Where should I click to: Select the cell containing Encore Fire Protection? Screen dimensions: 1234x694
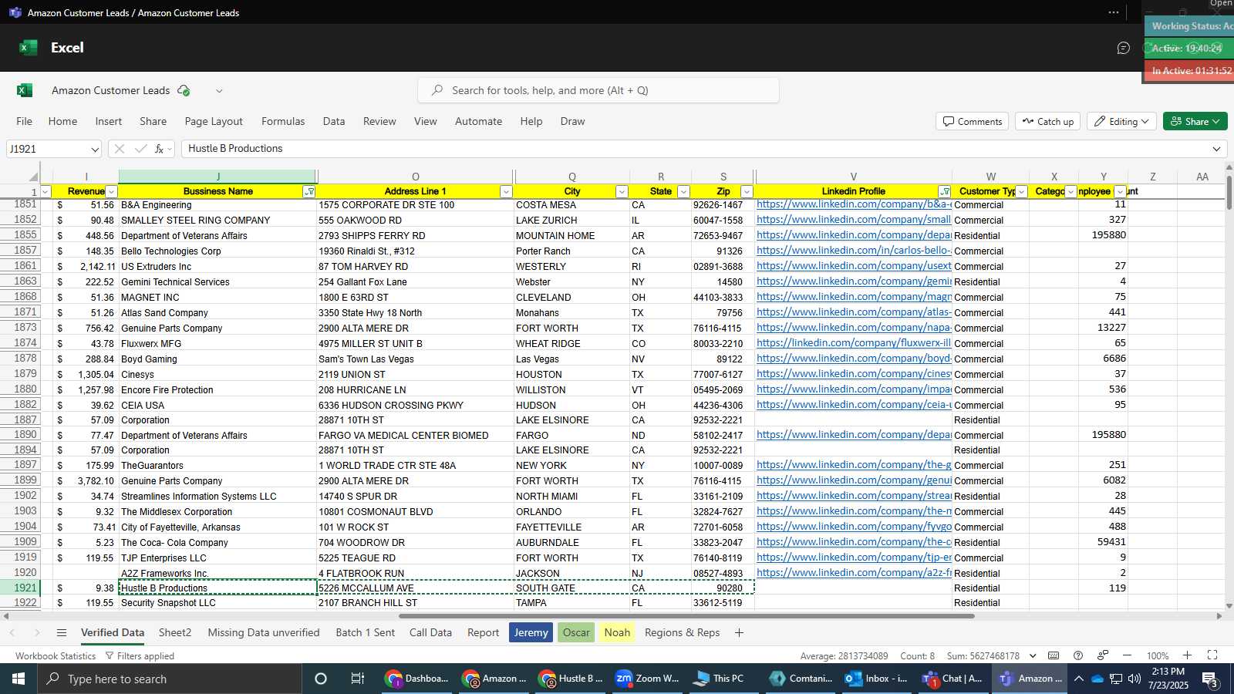tap(217, 390)
